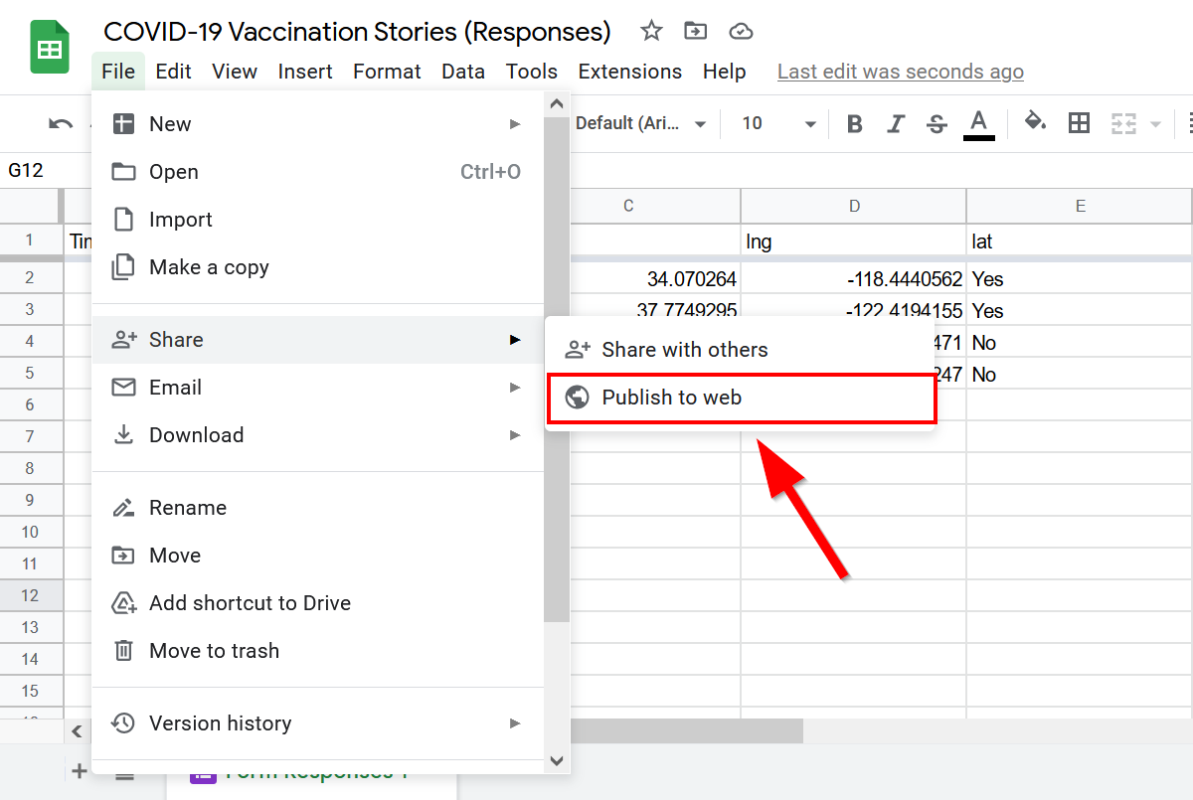
Task: Open the Extensions menu
Action: coord(629,72)
